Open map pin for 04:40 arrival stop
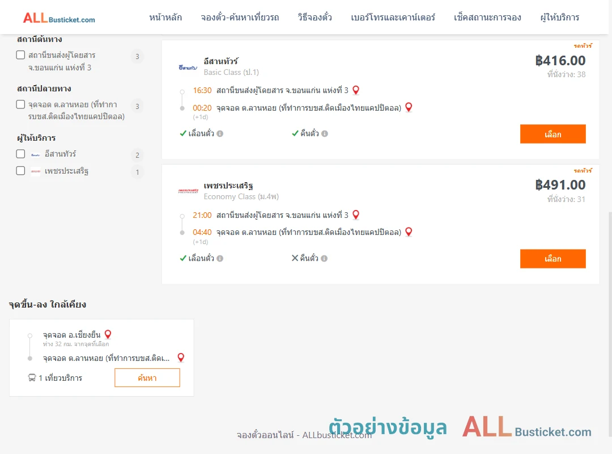The height and width of the screenshot is (454, 612). coord(409,232)
